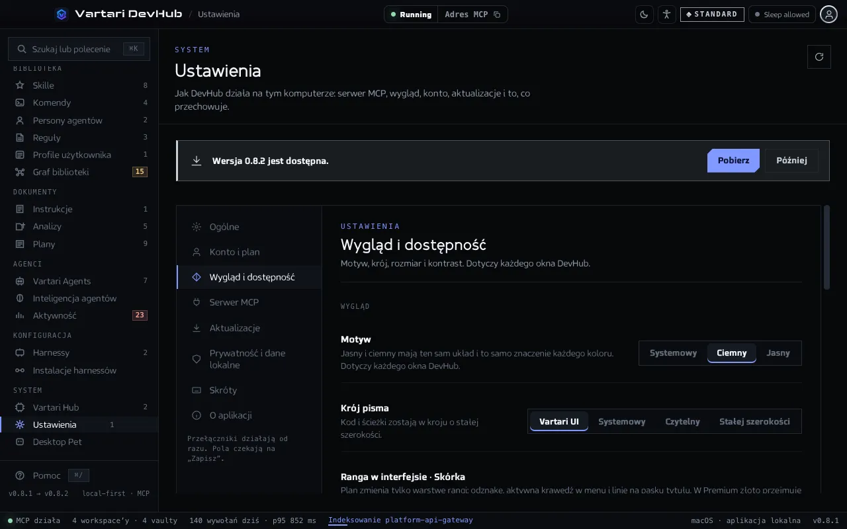Toggle dark mode moon icon
This screenshot has width=847, height=529.
645,15
